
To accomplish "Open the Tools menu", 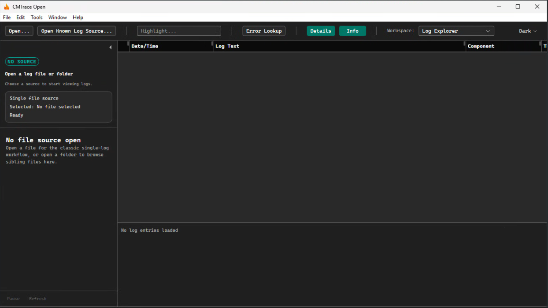I will pos(37,17).
